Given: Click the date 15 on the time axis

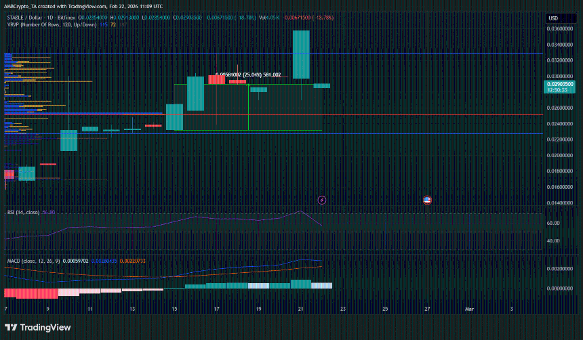Looking at the screenshot, I should [174, 308].
